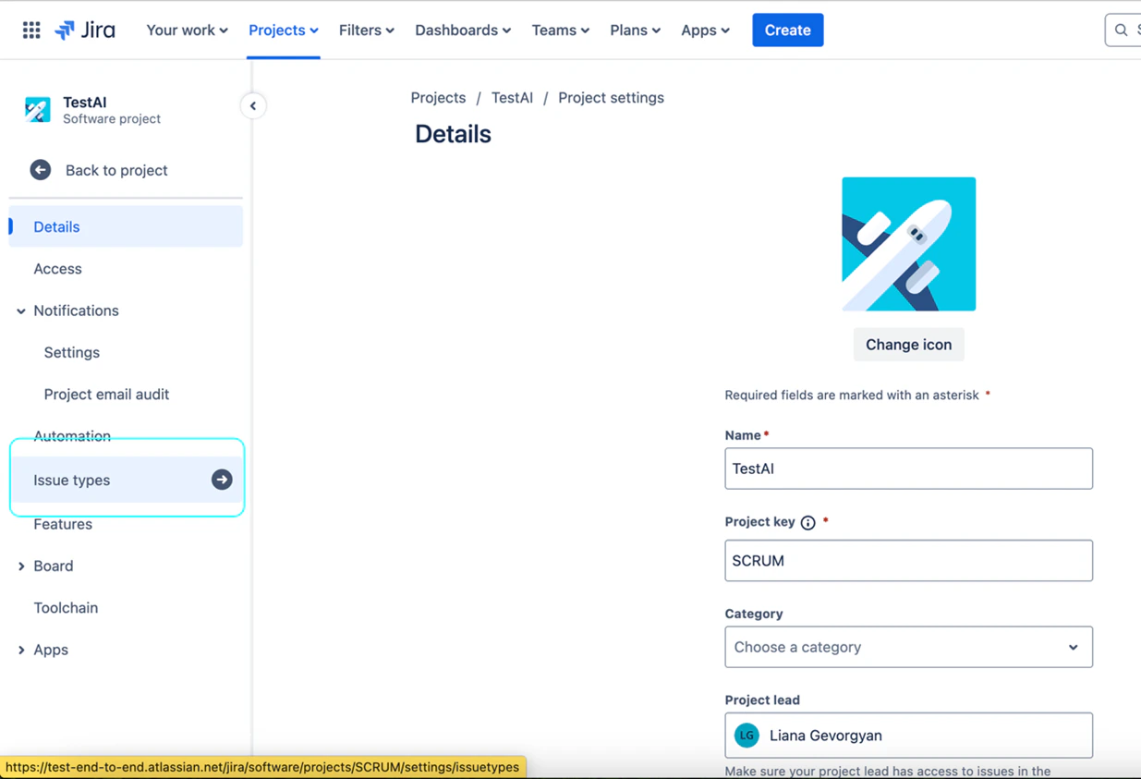Click the Project key info icon

[x=808, y=522]
